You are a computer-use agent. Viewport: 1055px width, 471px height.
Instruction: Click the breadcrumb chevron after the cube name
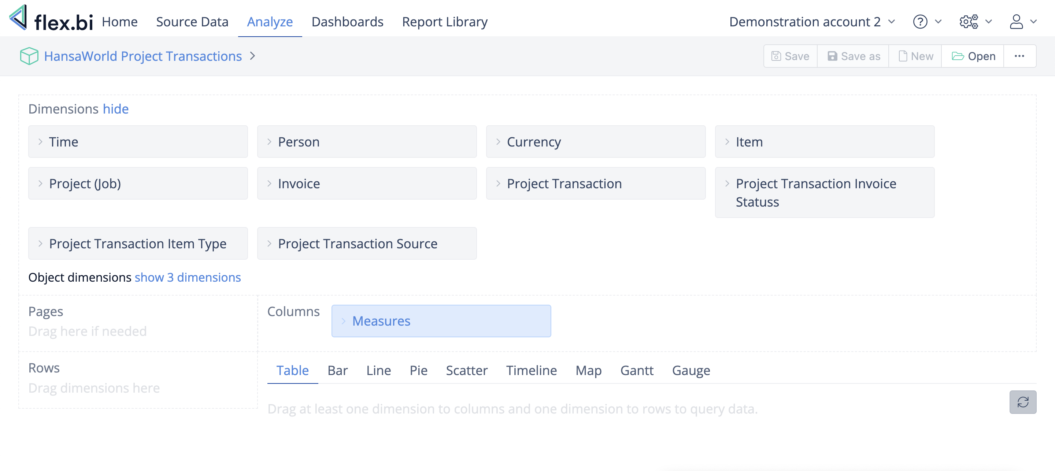(253, 56)
